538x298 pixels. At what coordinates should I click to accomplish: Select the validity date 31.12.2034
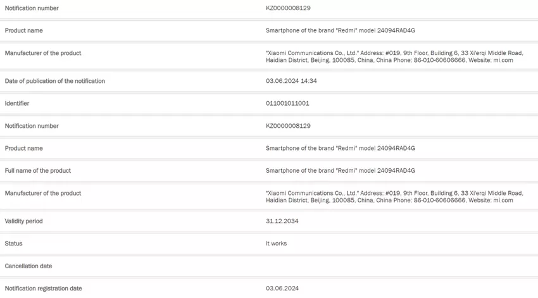coord(282,221)
